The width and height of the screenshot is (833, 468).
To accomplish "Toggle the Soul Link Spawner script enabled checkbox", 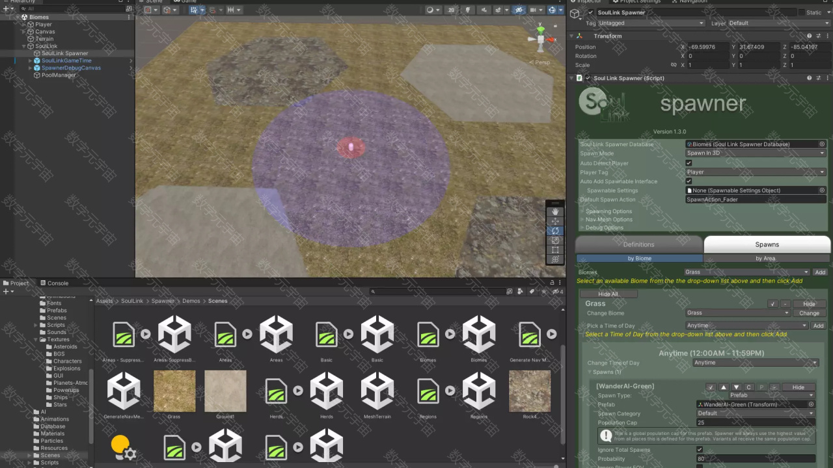I will [588, 78].
